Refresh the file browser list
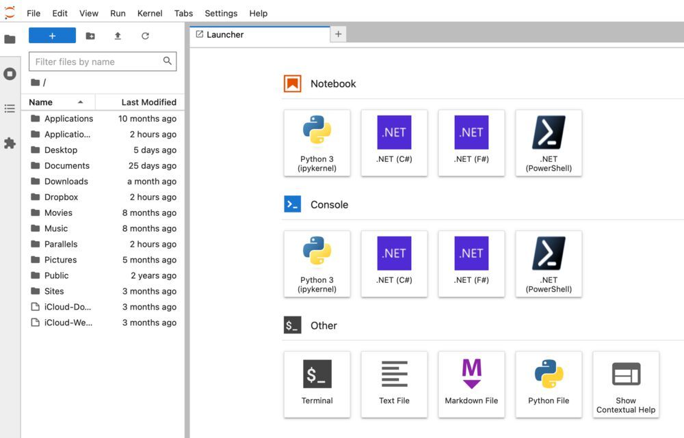684x438 pixels. click(145, 36)
